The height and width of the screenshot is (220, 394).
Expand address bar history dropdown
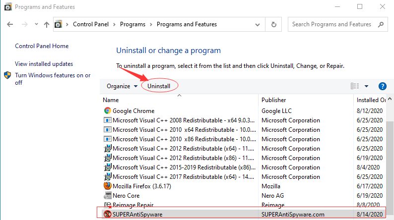[258, 25]
